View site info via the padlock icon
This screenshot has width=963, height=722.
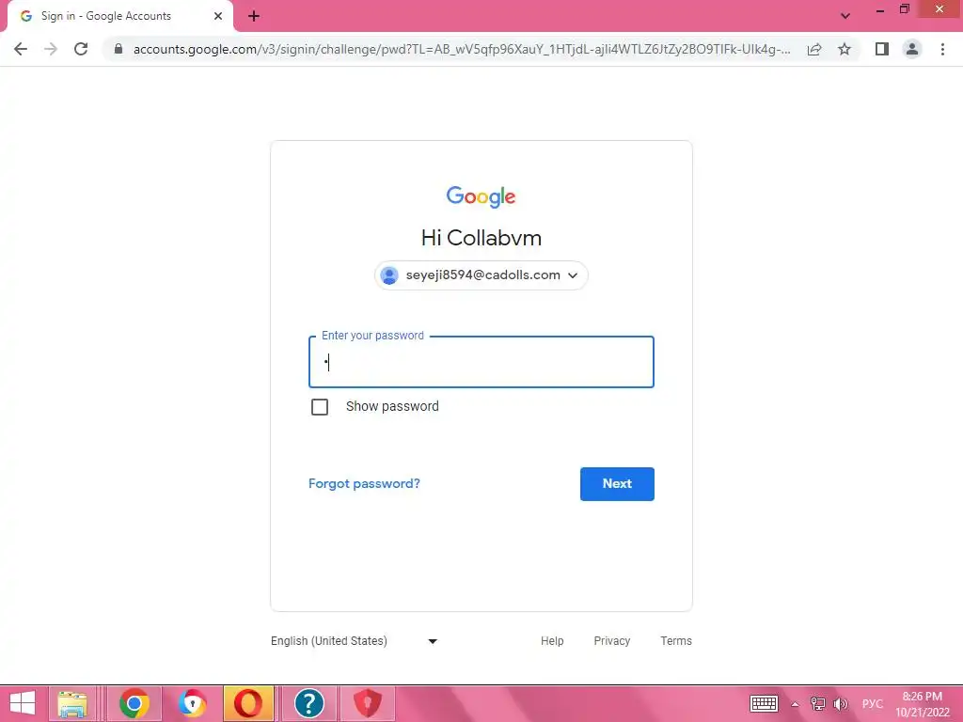(118, 49)
